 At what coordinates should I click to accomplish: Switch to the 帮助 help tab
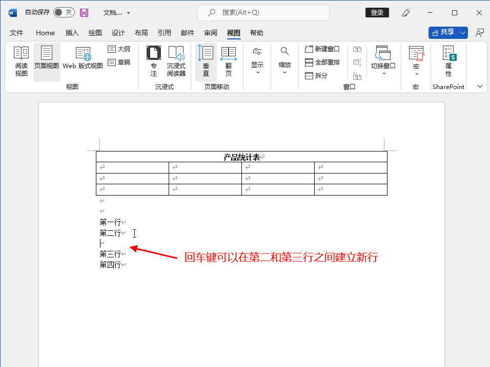tap(257, 33)
